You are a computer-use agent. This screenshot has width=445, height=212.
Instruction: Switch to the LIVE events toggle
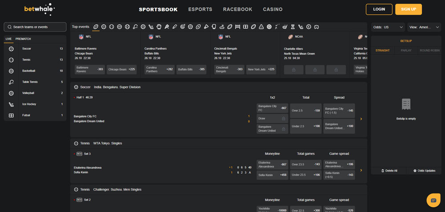(x=8, y=39)
